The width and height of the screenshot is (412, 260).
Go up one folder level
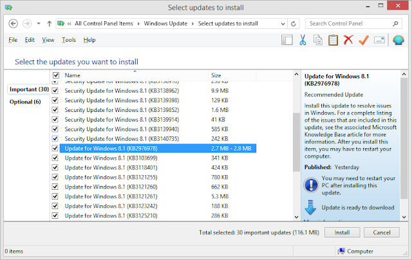(x=49, y=24)
